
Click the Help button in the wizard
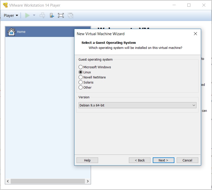pos(87,160)
